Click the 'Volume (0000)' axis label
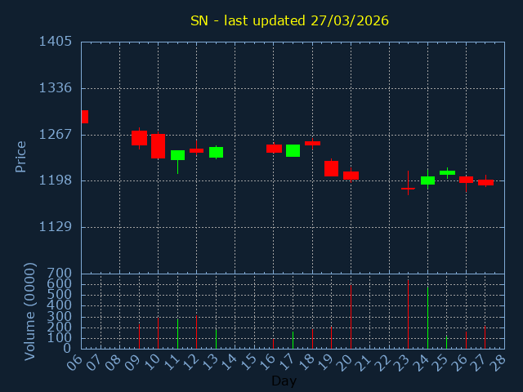523x392 pixels. [30, 311]
